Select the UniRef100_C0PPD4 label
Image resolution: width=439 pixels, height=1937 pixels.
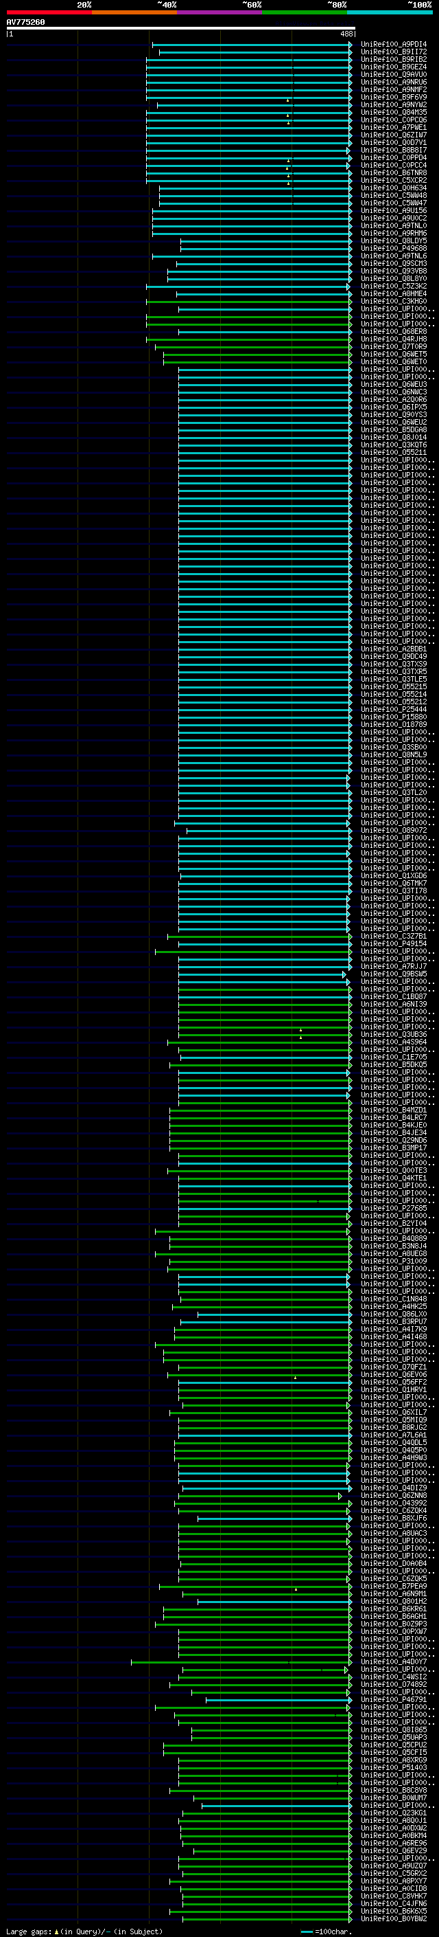(393, 158)
